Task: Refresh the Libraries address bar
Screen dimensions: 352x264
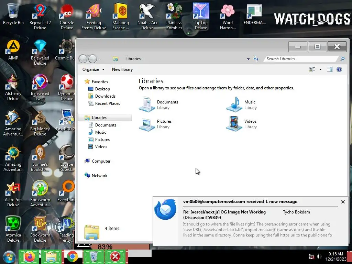Action: (256, 59)
